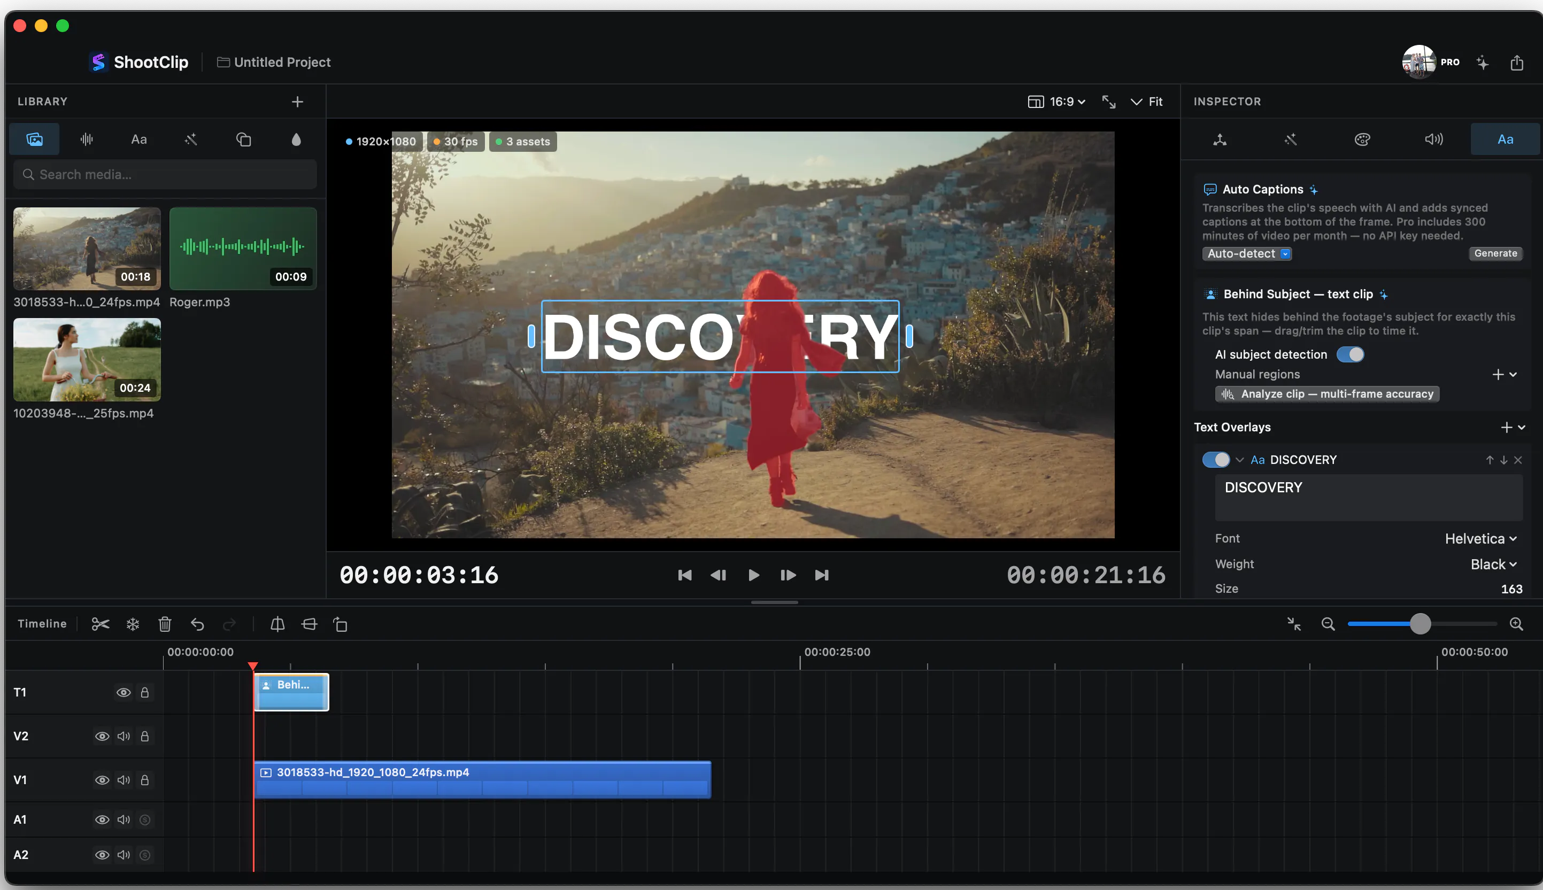The height and width of the screenshot is (890, 1543).
Task: Skip to start of the timeline
Action: pos(685,575)
